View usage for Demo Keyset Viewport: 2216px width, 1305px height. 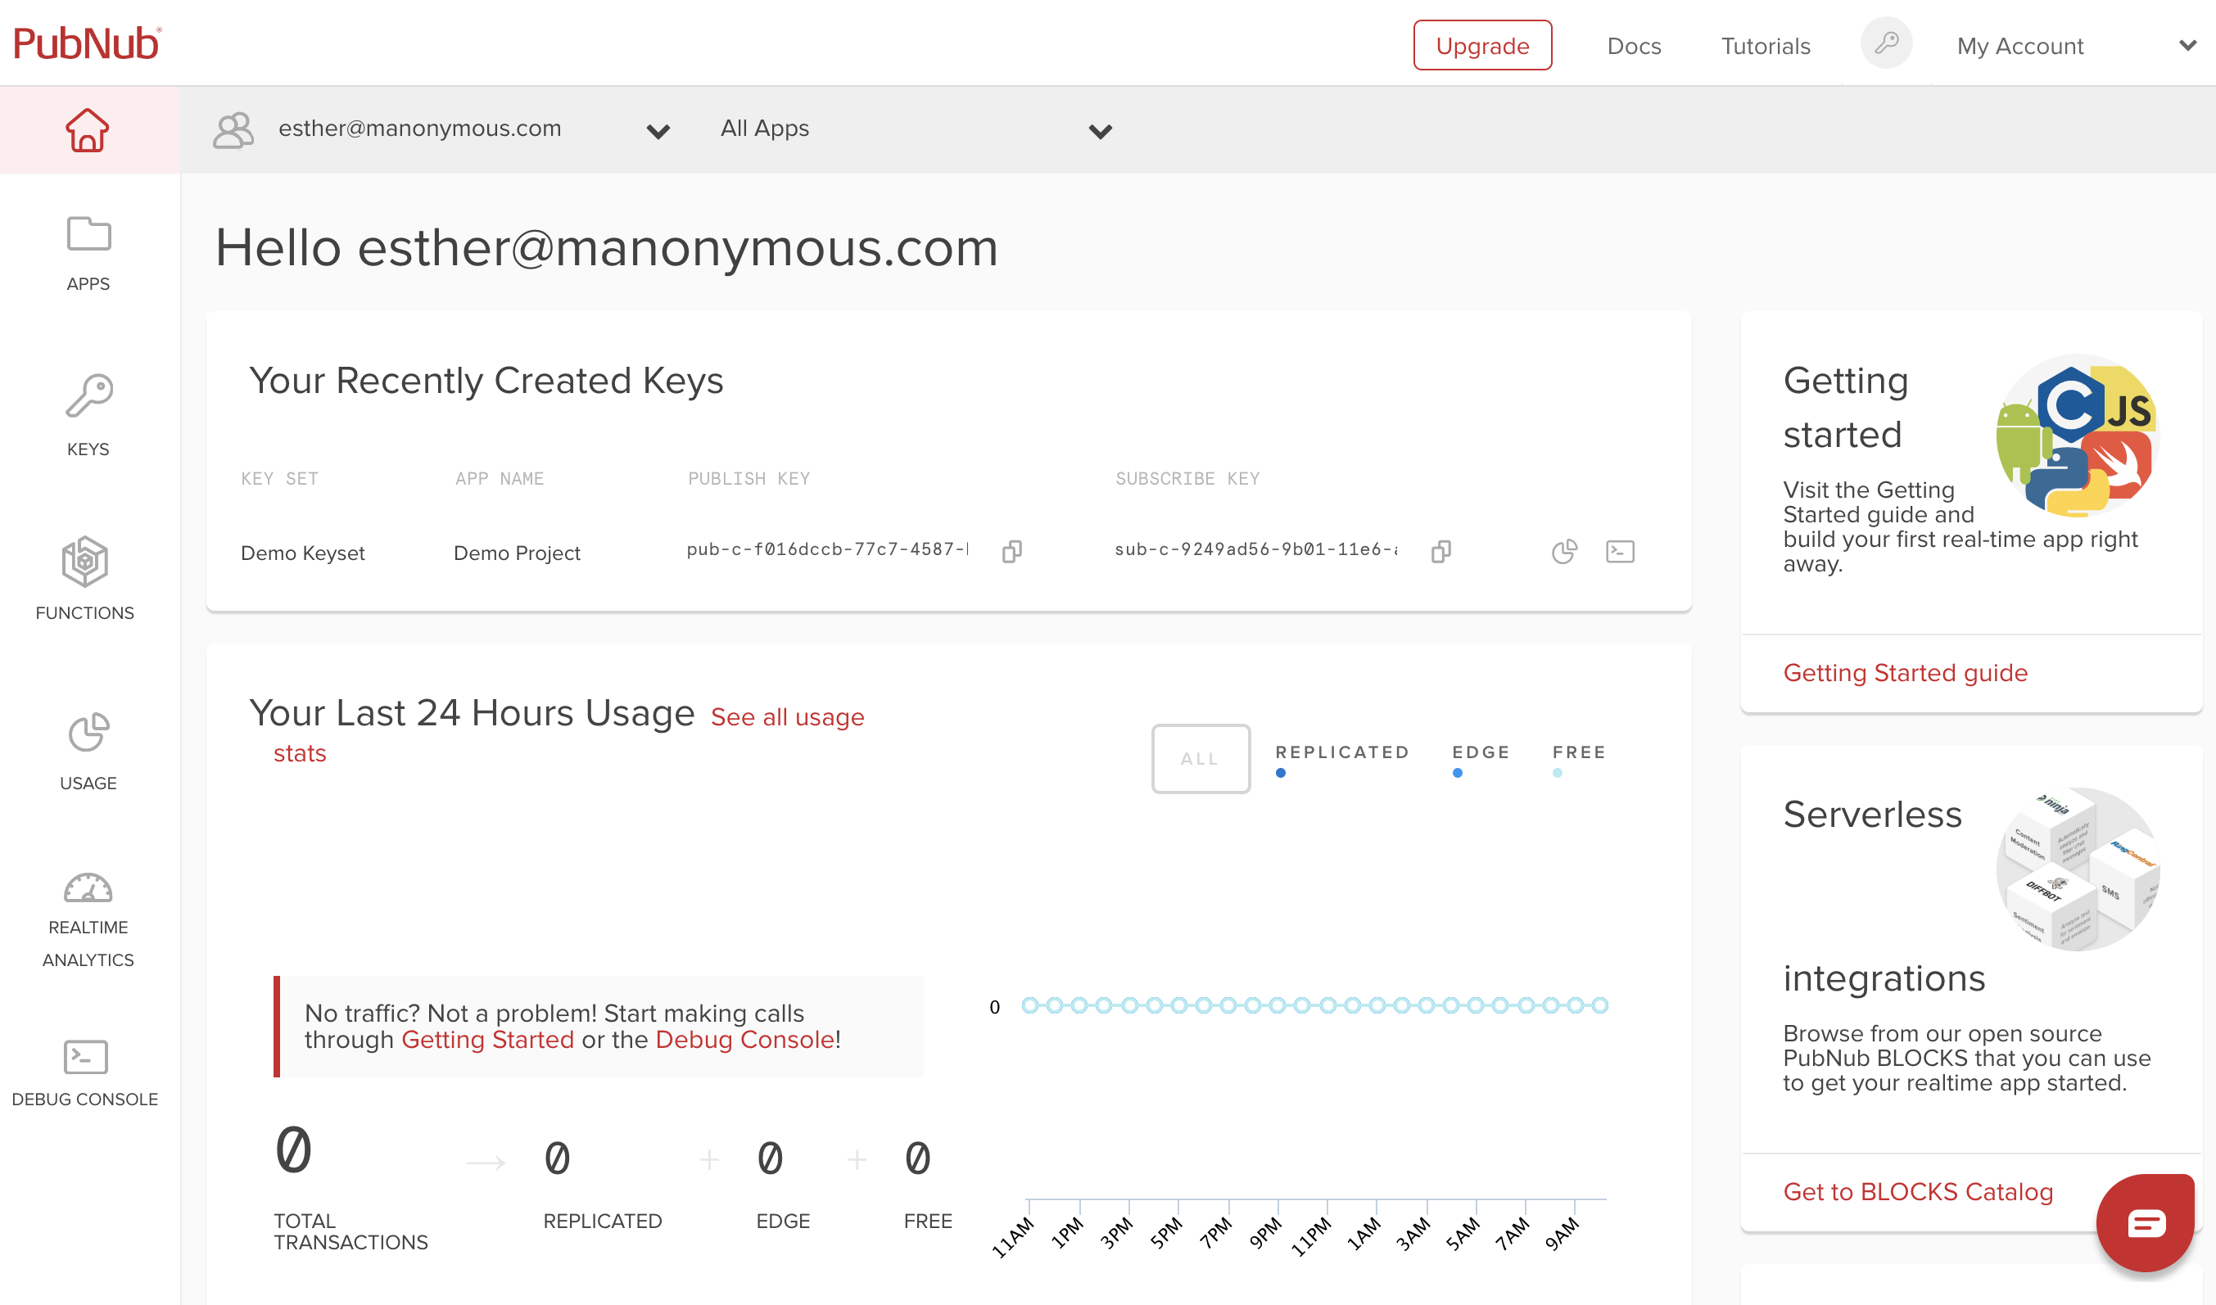click(x=1564, y=551)
